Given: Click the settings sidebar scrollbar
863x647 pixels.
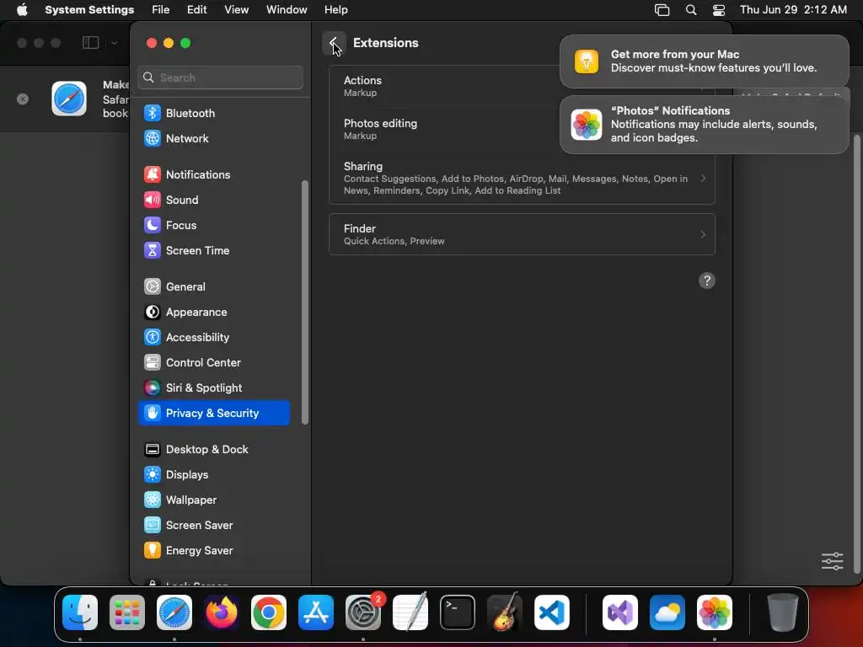Looking at the screenshot, I should [305, 302].
